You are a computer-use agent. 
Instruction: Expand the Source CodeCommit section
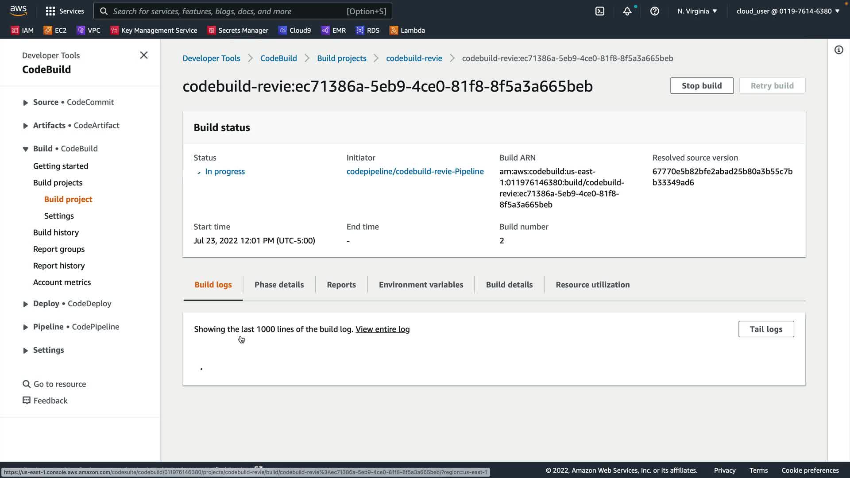click(x=26, y=102)
